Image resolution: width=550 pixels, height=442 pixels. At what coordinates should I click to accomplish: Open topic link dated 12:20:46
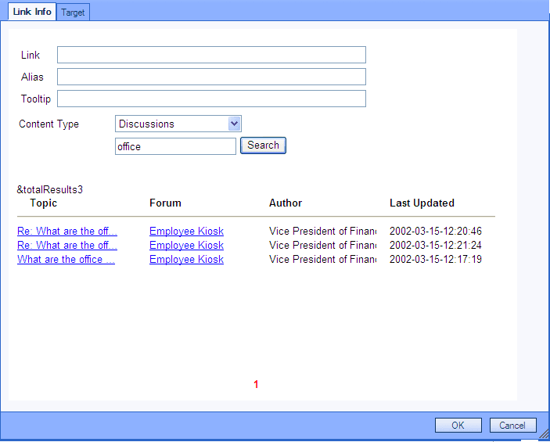(67, 232)
